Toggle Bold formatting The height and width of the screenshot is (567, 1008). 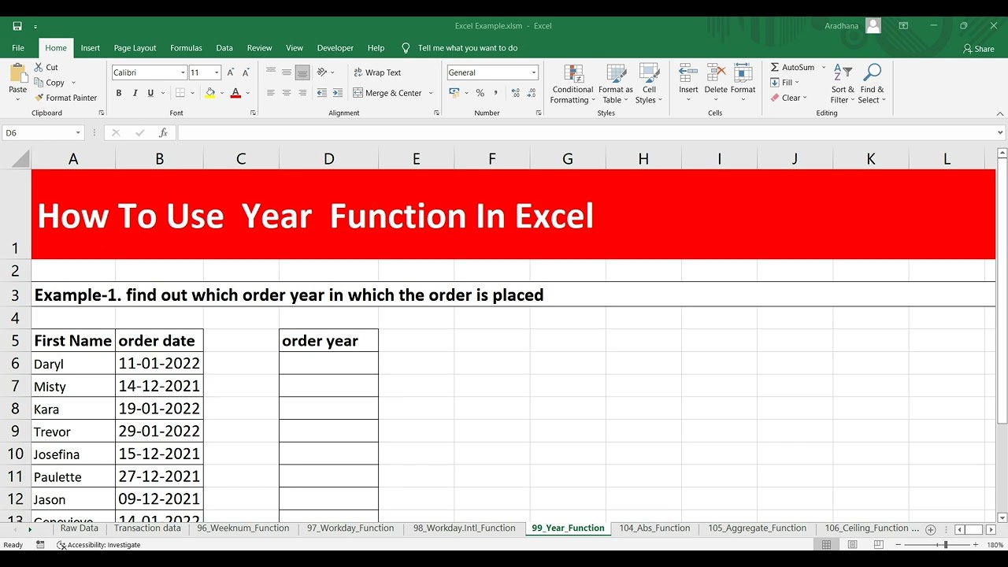119,93
